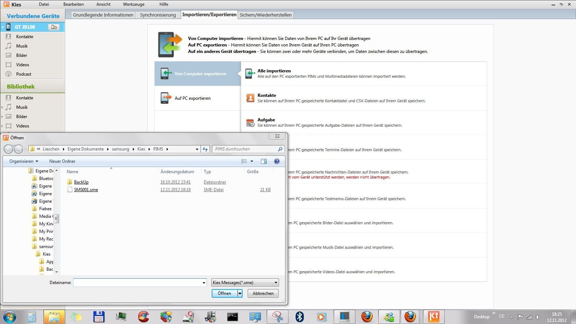Open the dialog help icon
The width and height of the screenshot is (576, 324).
point(277,161)
